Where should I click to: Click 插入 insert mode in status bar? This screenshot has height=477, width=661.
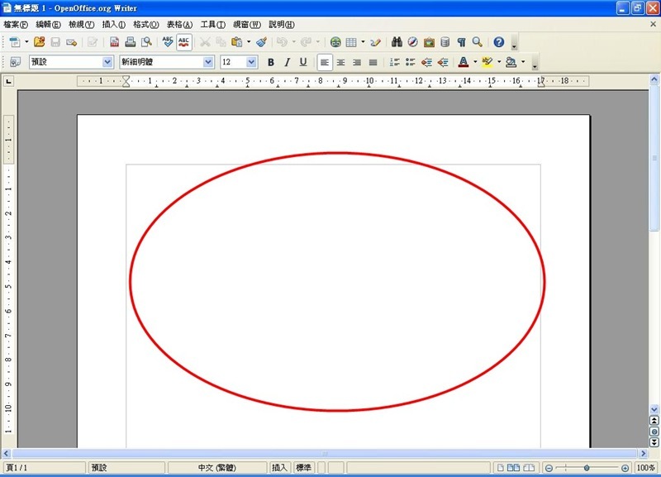pyautogui.click(x=279, y=467)
